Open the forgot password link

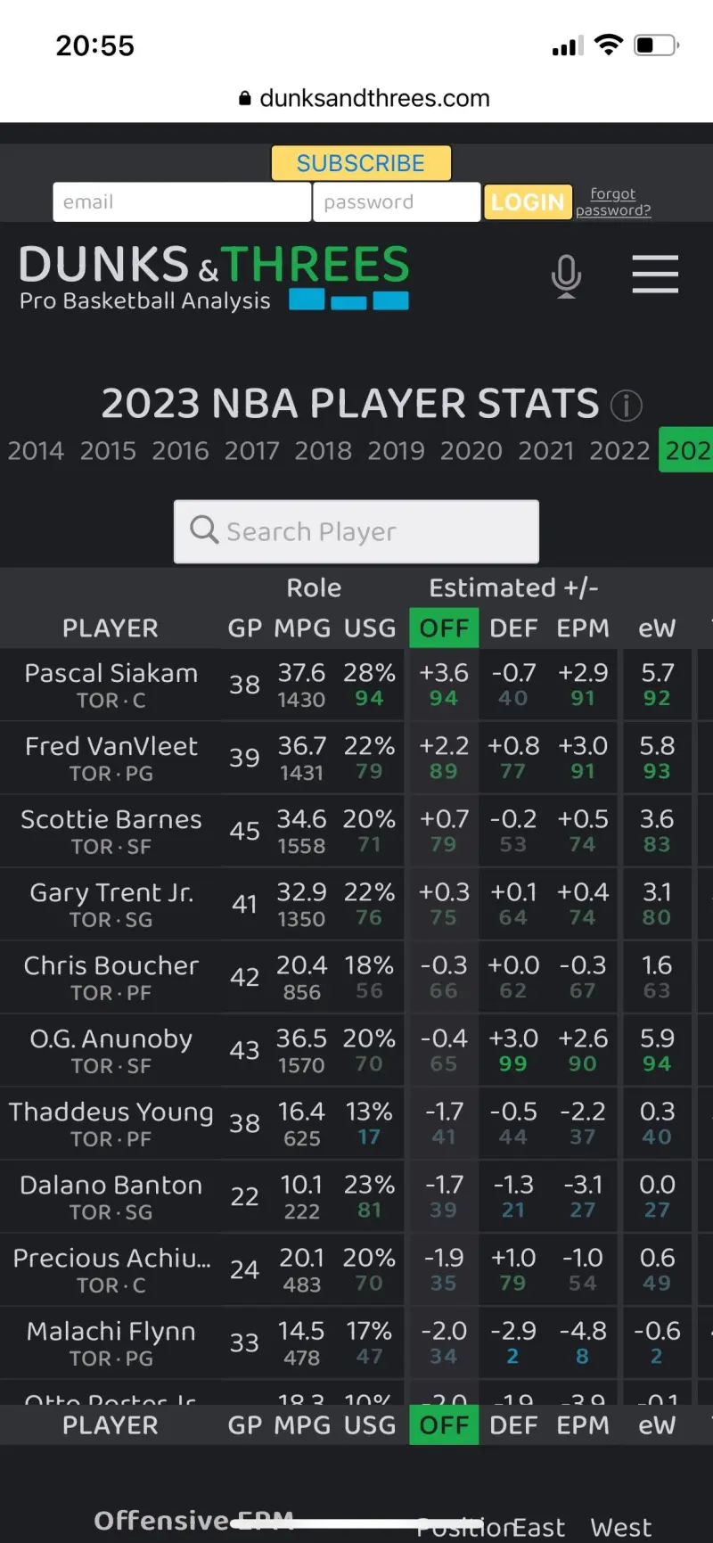point(613,202)
